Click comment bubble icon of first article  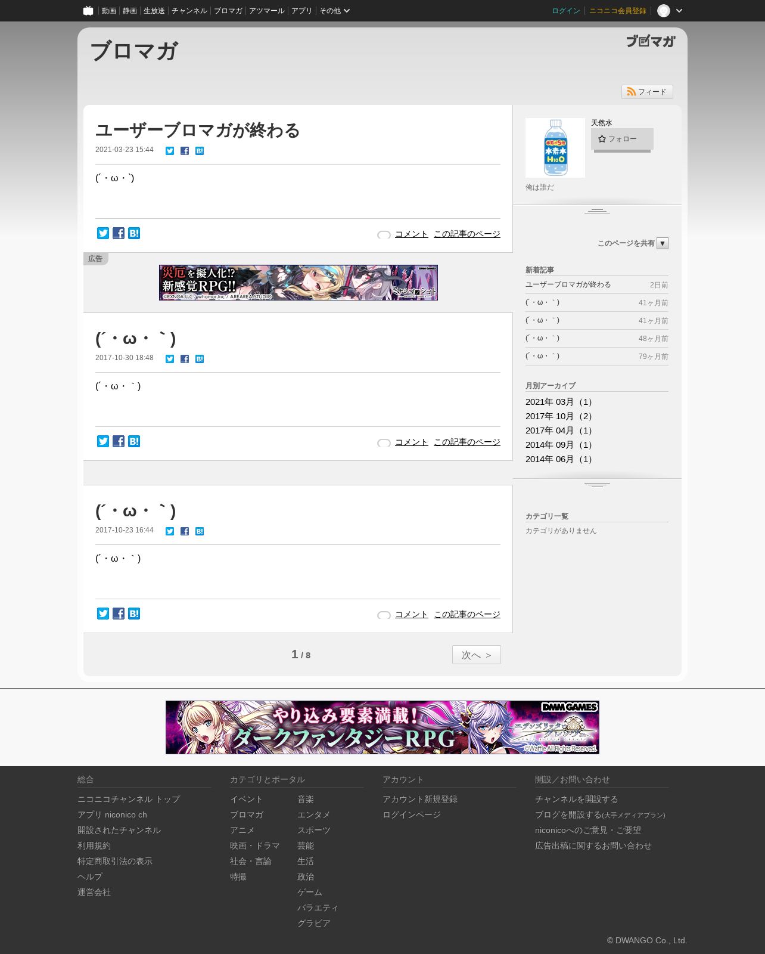384,235
